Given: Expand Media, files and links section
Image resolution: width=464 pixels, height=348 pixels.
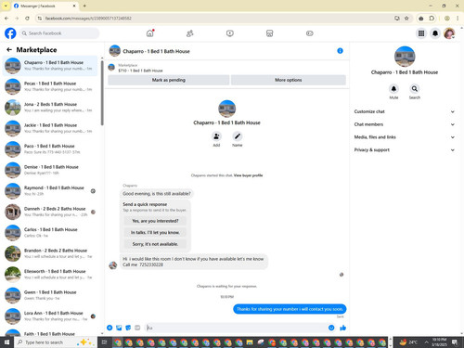Looking at the screenshot, I should 404,137.
